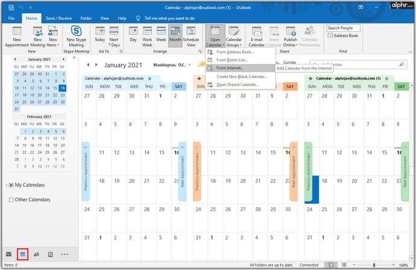
Task: Choose From Internet menu entry
Action: 240,68
